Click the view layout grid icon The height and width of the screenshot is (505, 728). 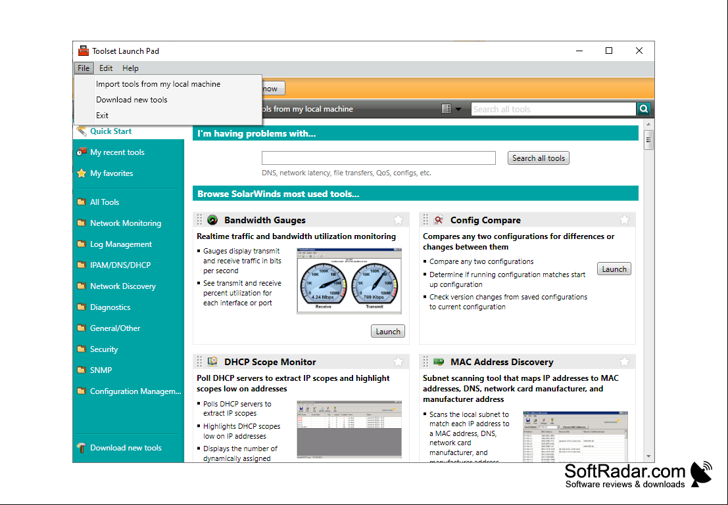[446, 109]
